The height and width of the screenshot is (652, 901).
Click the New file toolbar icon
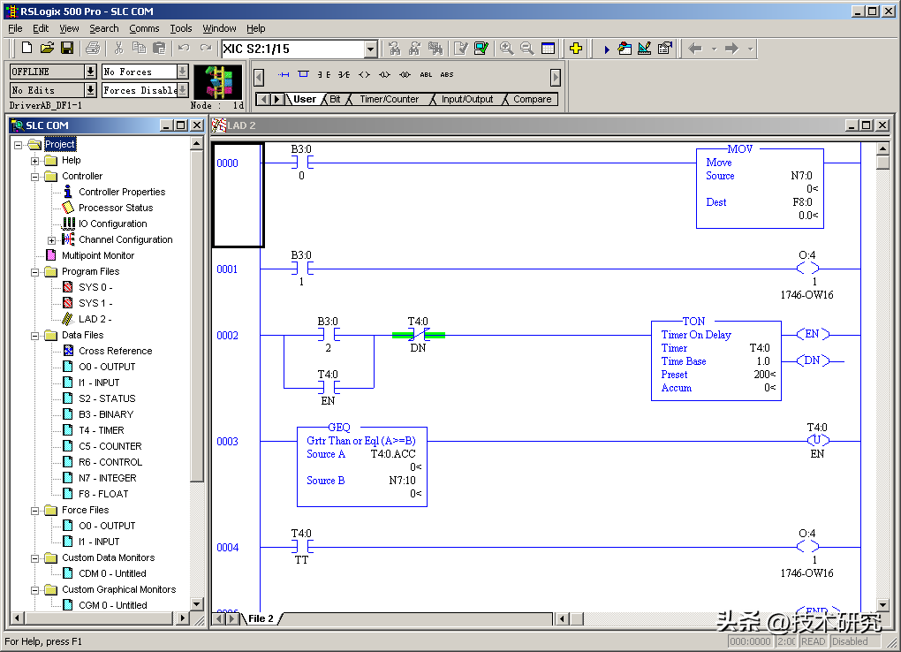pyautogui.click(x=26, y=49)
